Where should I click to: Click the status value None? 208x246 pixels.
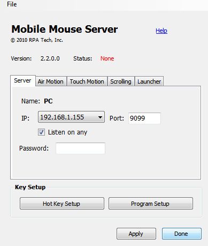107,58
